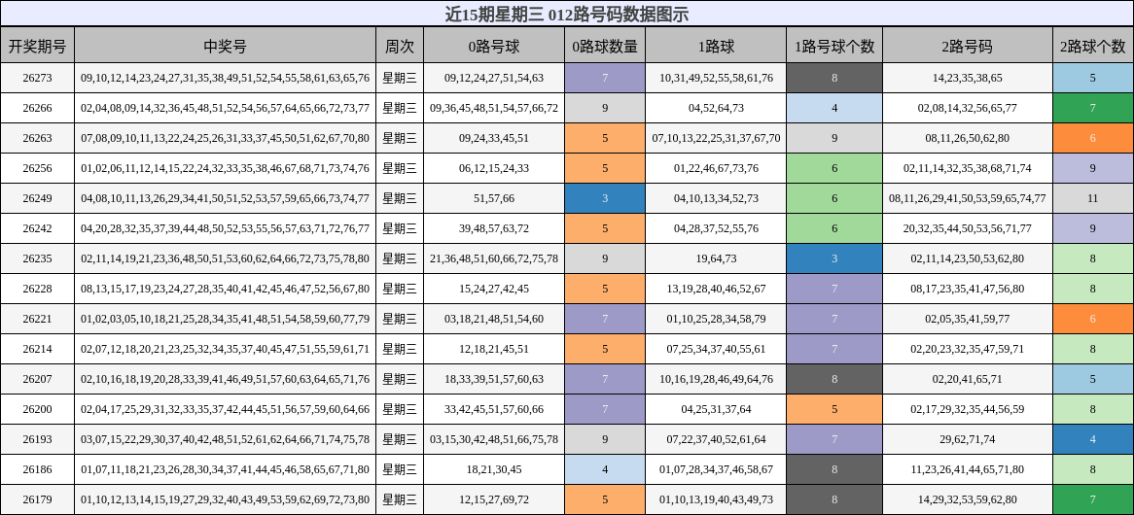
Task: Select the 0路号球 cell 12,15,27,69,72
Action: [494, 499]
